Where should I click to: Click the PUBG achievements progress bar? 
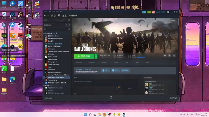[x=141, y=57]
